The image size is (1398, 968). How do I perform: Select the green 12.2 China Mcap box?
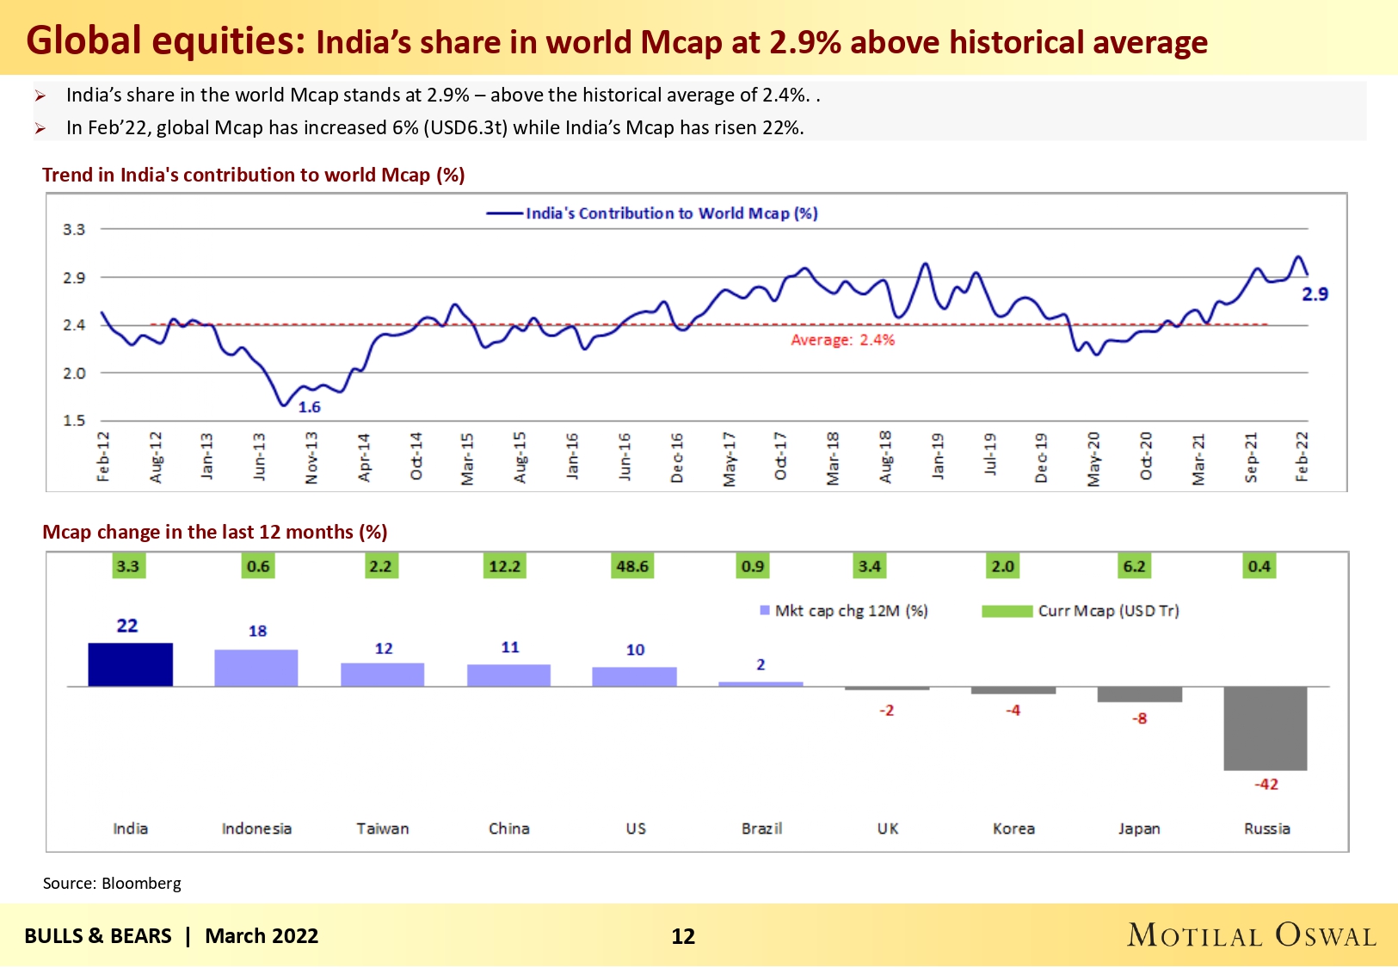pos(505,566)
